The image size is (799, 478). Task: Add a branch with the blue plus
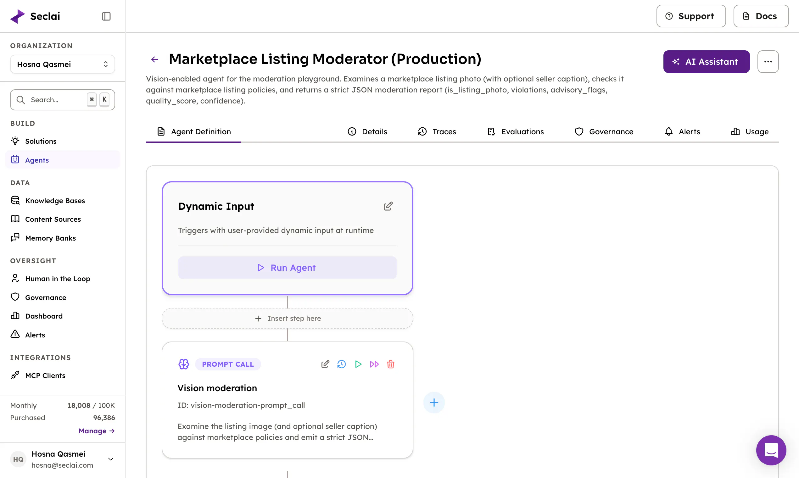(434, 403)
